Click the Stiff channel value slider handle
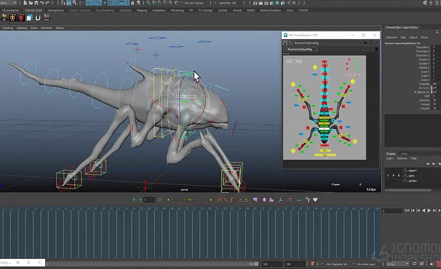The height and width of the screenshot is (269, 441). [x=432, y=96]
